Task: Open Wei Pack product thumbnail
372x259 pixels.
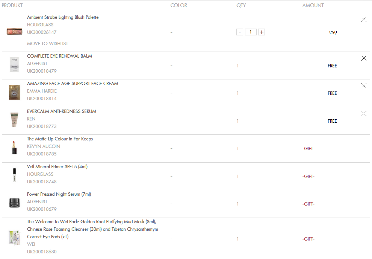Action: (x=15, y=238)
